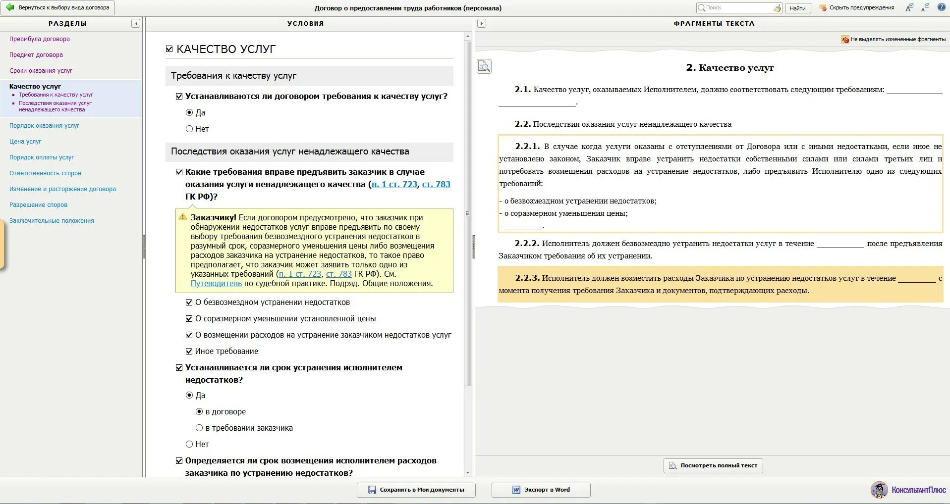The image size is (950, 504).
Task: Toggle the Качество услуг section checkbox
Action: tap(169, 49)
